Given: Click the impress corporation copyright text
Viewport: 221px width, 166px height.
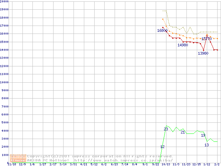Looking at the screenshot, I should tap(100, 156).
